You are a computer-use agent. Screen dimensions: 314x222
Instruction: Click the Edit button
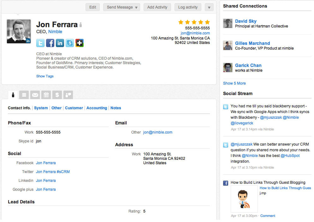(x=92, y=7)
